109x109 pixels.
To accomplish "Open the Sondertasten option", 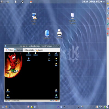I will (29, 50).
